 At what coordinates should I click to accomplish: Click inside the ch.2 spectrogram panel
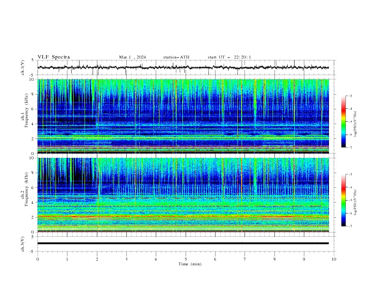point(183,195)
